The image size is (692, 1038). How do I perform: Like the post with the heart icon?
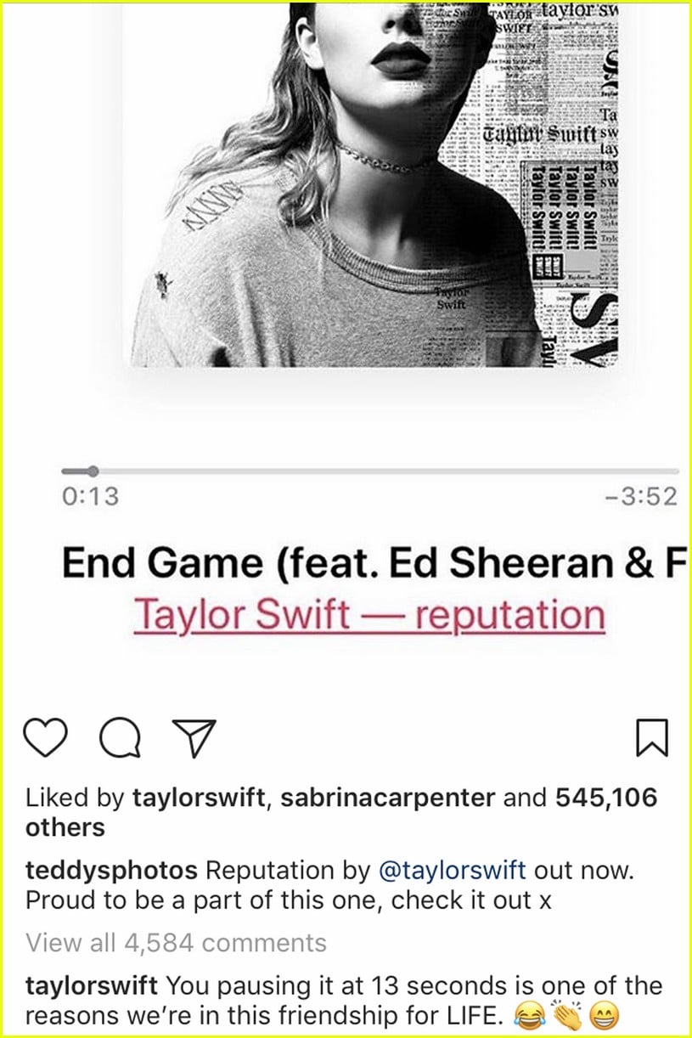click(x=47, y=737)
